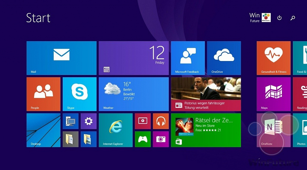The height and width of the screenshot is (170, 307).
Task: Launch Internet Explorer tile
Action: click(115, 130)
